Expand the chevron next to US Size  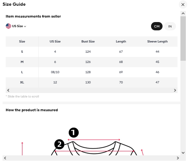coord(25,26)
